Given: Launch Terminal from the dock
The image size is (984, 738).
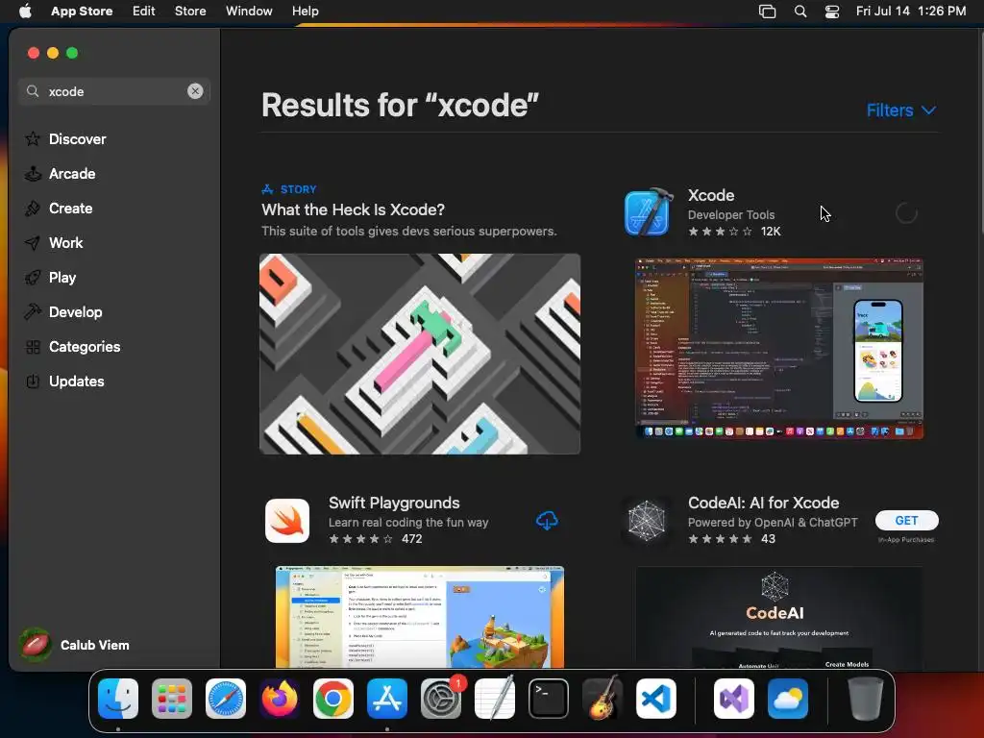Looking at the screenshot, I should click(549, 699).
